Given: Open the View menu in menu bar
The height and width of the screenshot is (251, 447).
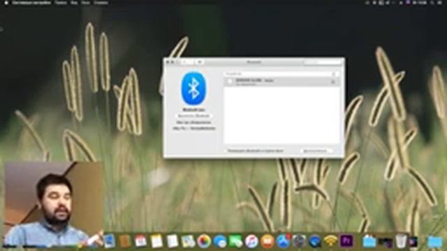Looking at the screenshot, I should tap(74, 3).
